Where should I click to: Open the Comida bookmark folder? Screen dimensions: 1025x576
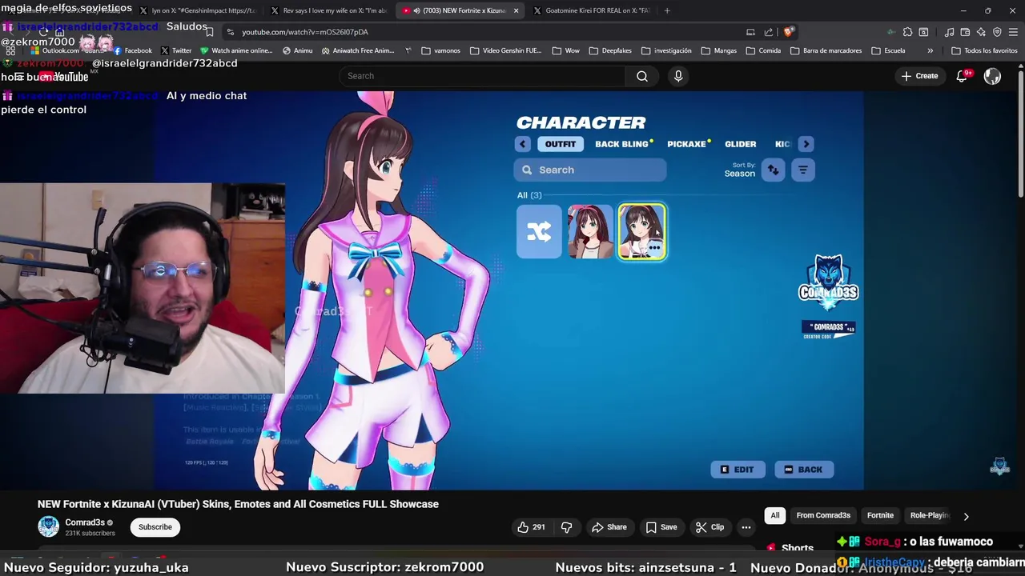[x=763, y=50]
